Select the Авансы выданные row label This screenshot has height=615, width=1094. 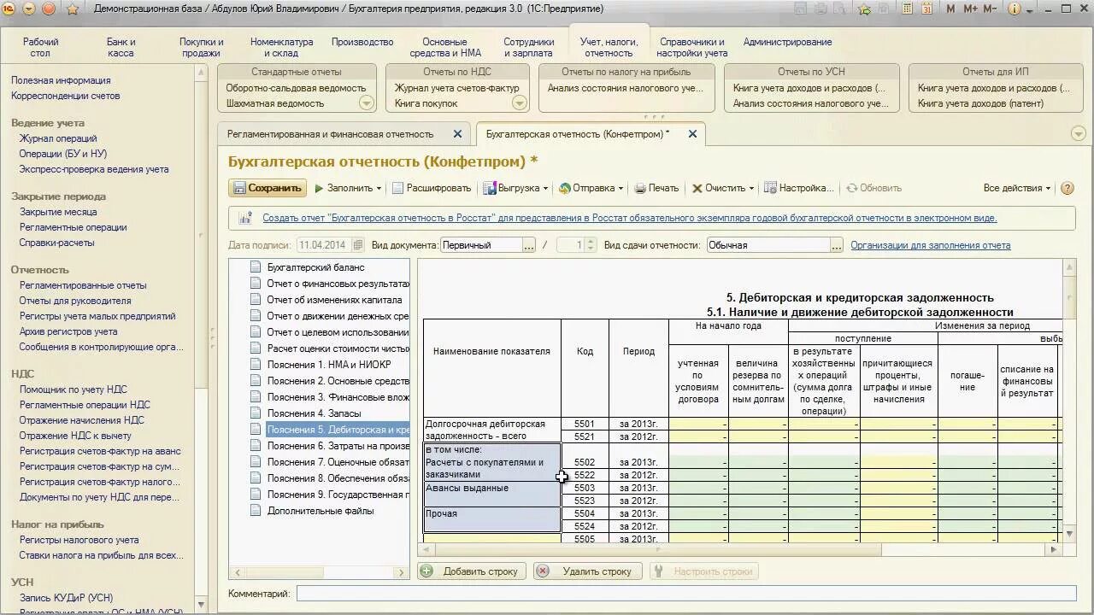tap(492, 495)
